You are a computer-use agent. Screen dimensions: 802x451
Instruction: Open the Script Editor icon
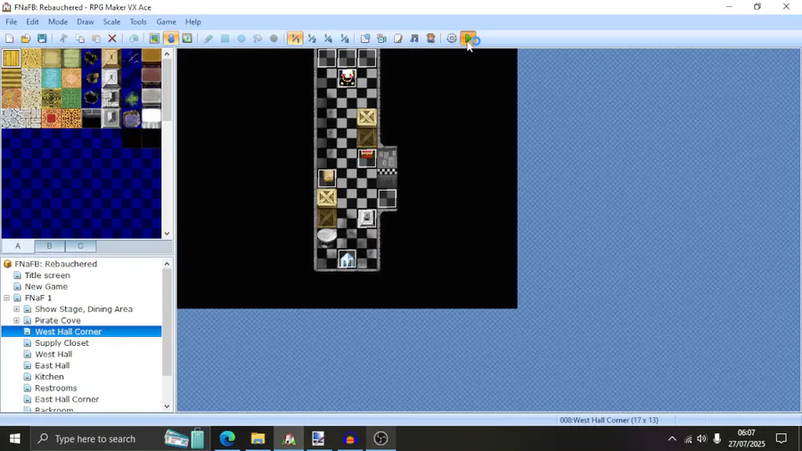click(x=398, y=38)
